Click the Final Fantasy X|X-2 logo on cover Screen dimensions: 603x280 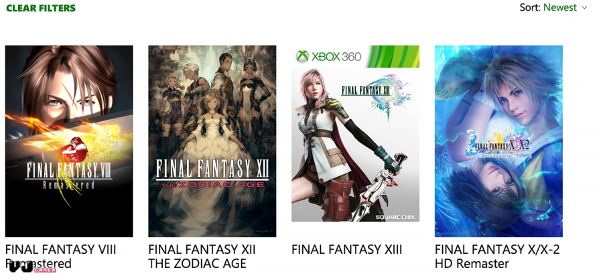[498, 145]
